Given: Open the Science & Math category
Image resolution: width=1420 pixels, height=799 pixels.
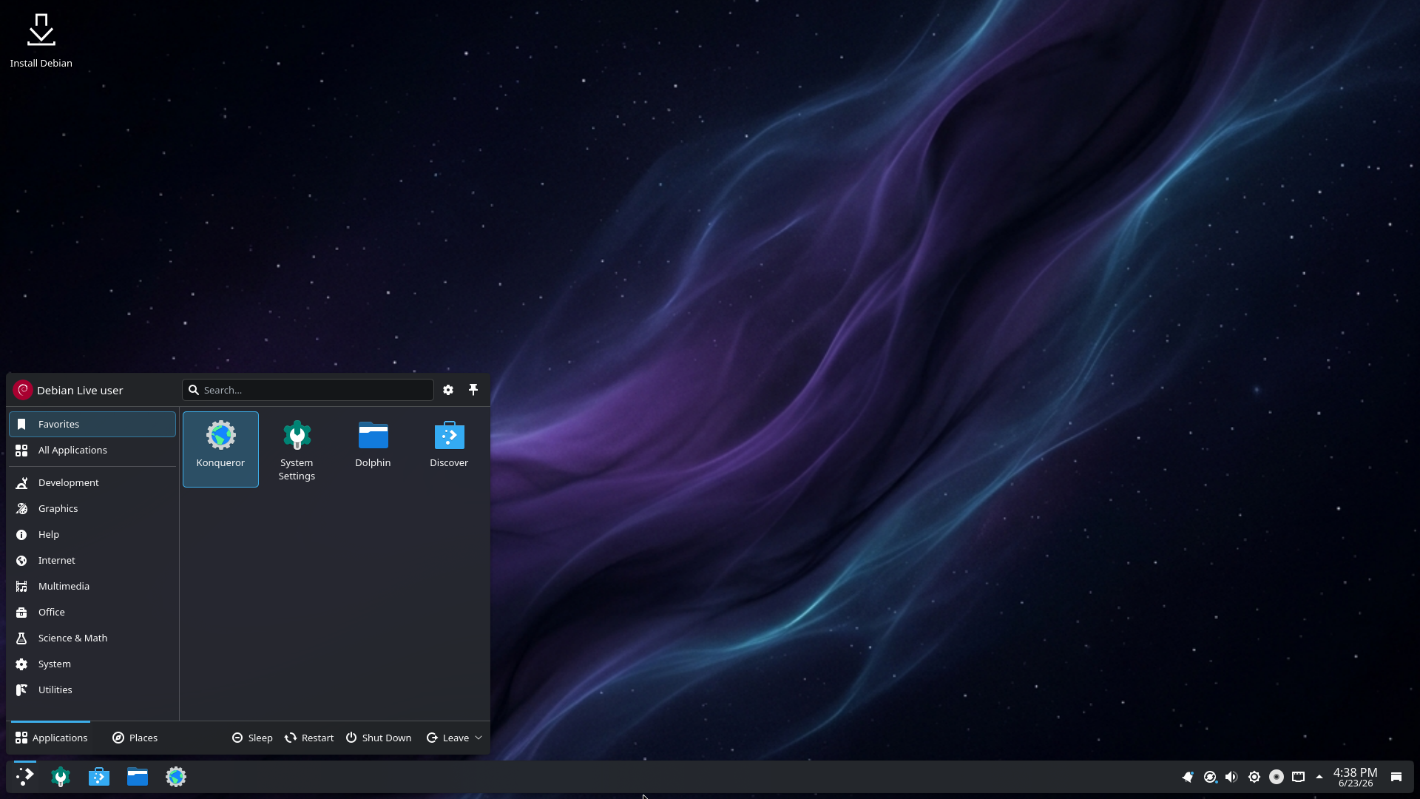Looking at the screenshot, I should pos(92,638).
